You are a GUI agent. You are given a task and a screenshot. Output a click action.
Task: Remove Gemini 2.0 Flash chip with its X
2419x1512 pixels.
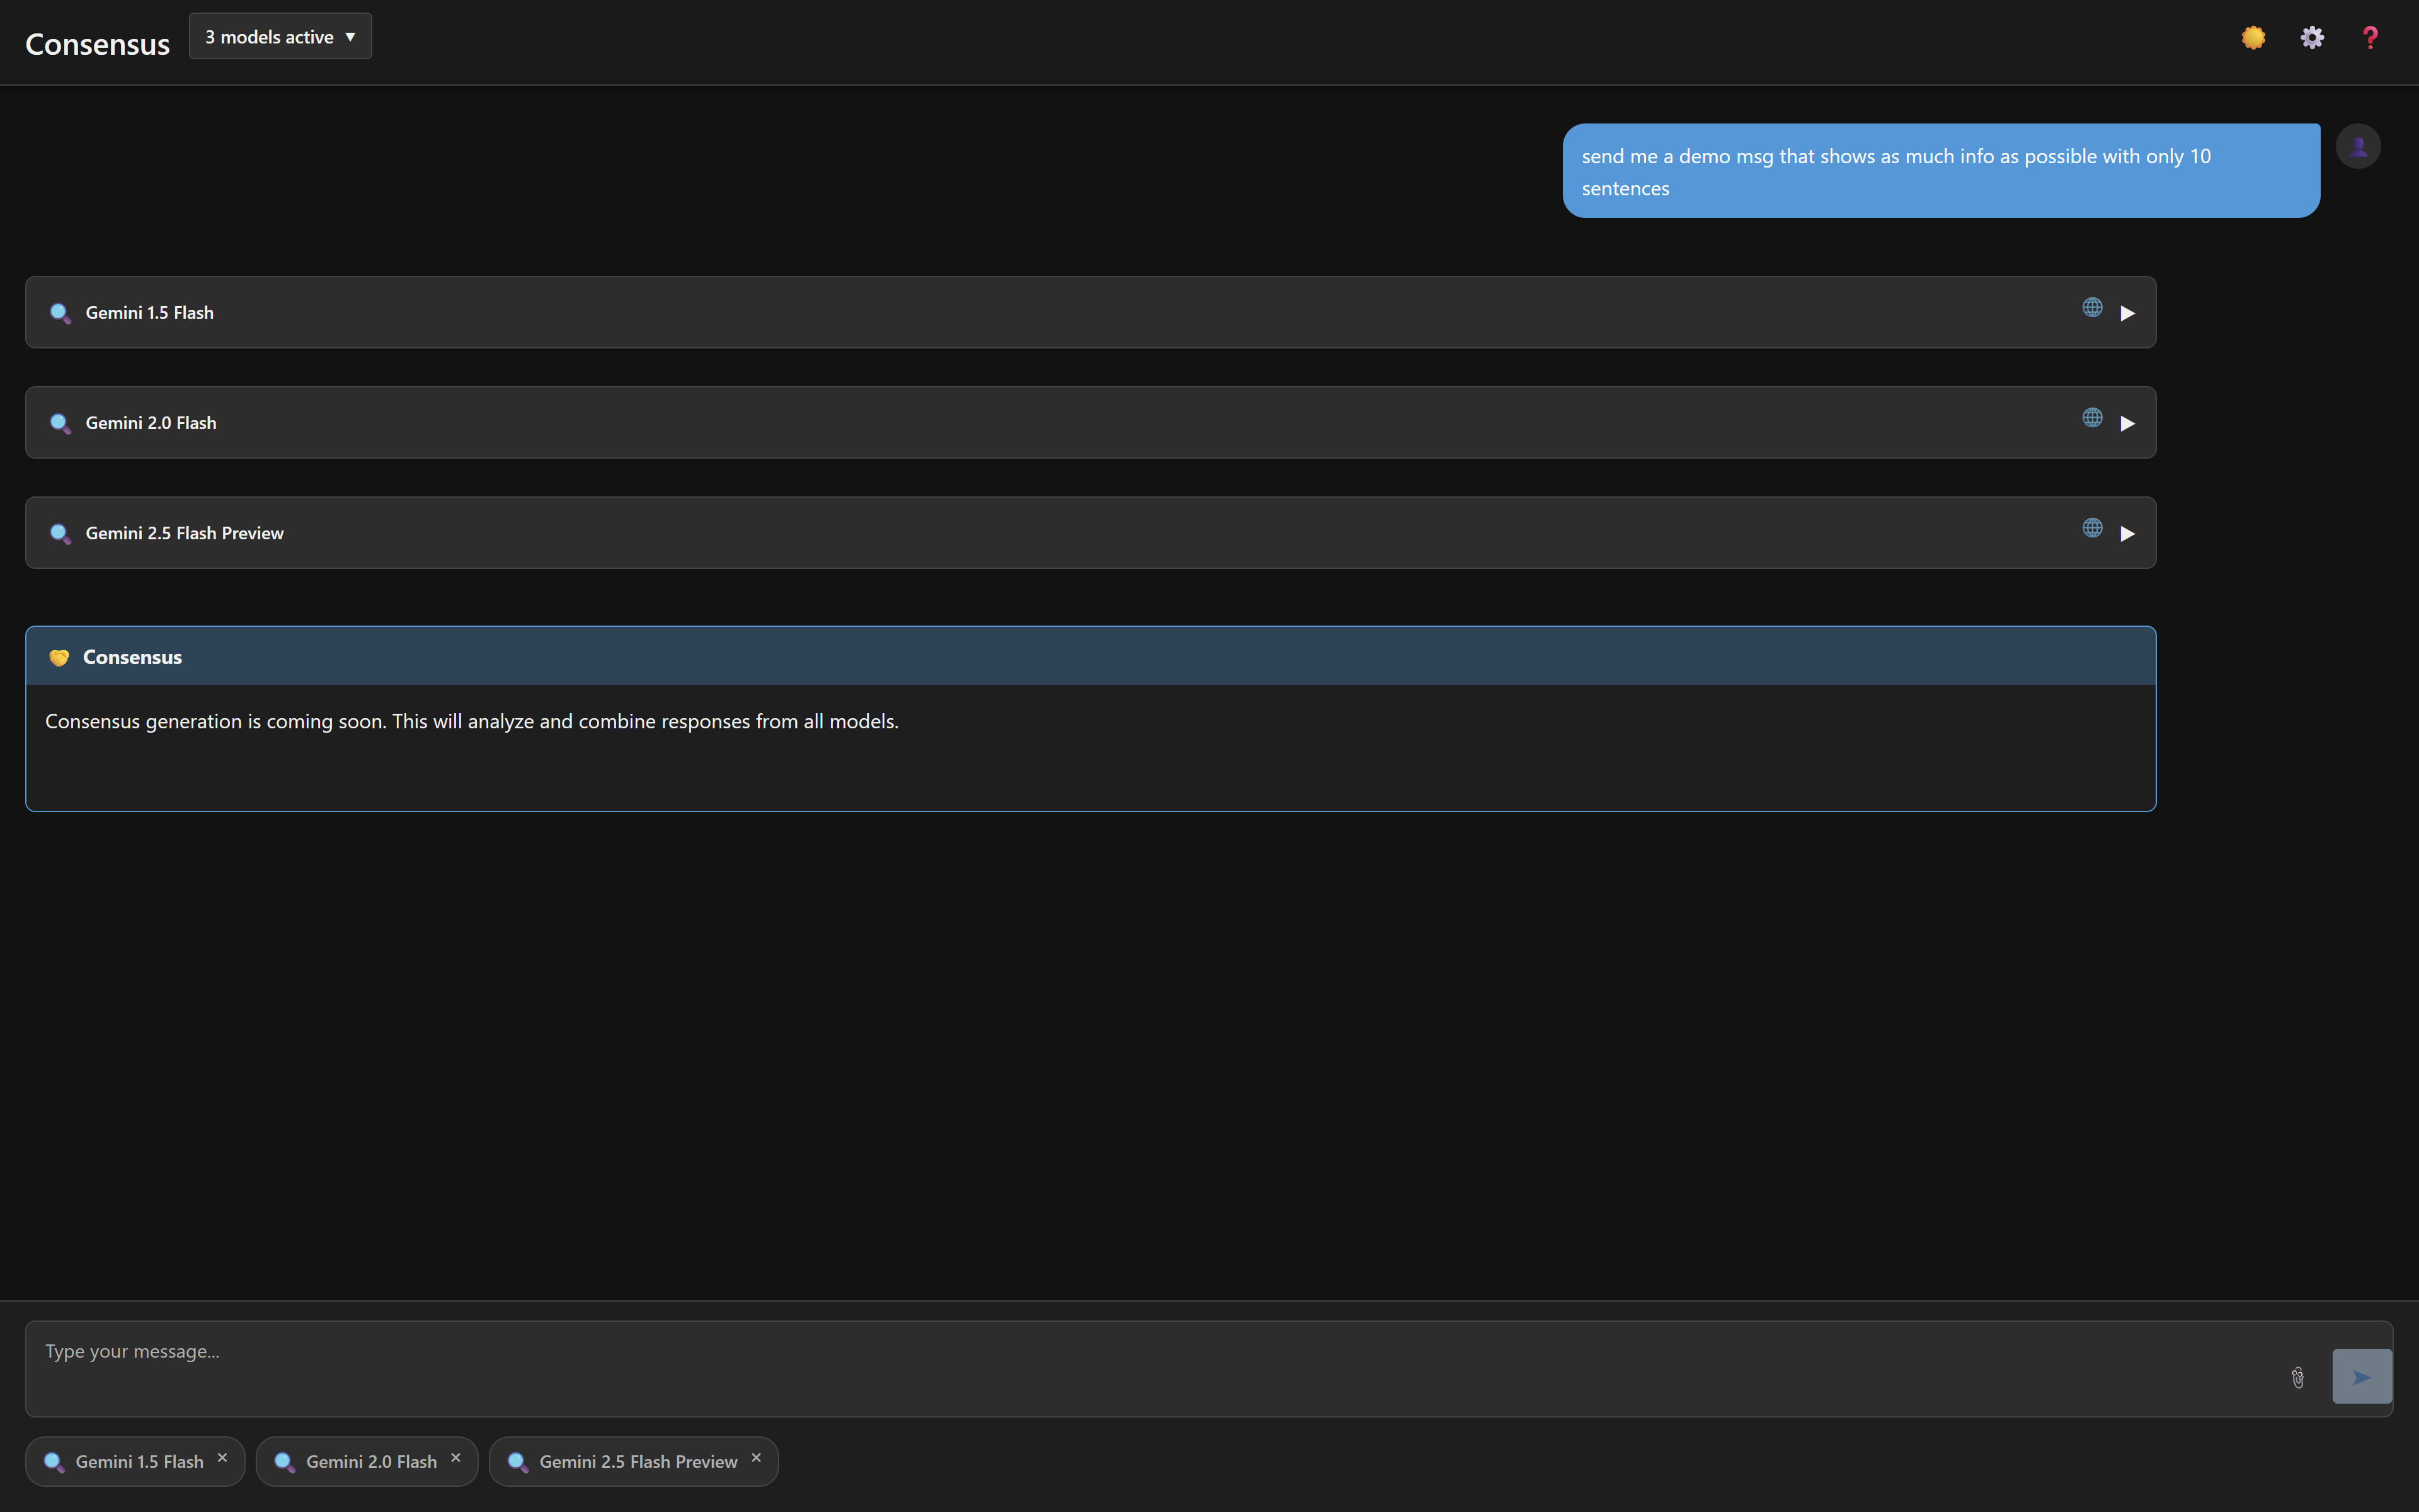click(456, 1458)
